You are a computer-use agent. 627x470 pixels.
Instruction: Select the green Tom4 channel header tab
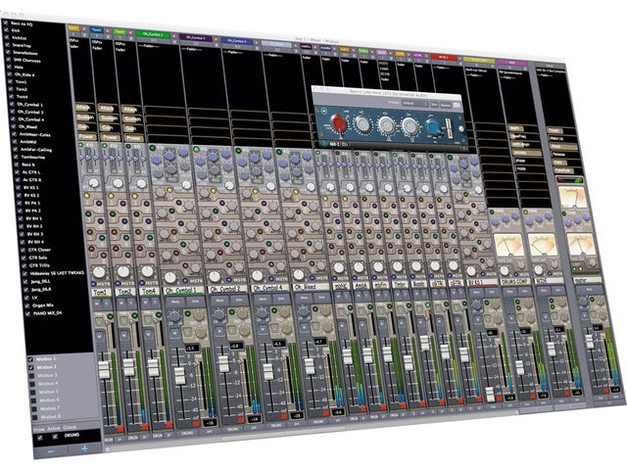(120, 31)
